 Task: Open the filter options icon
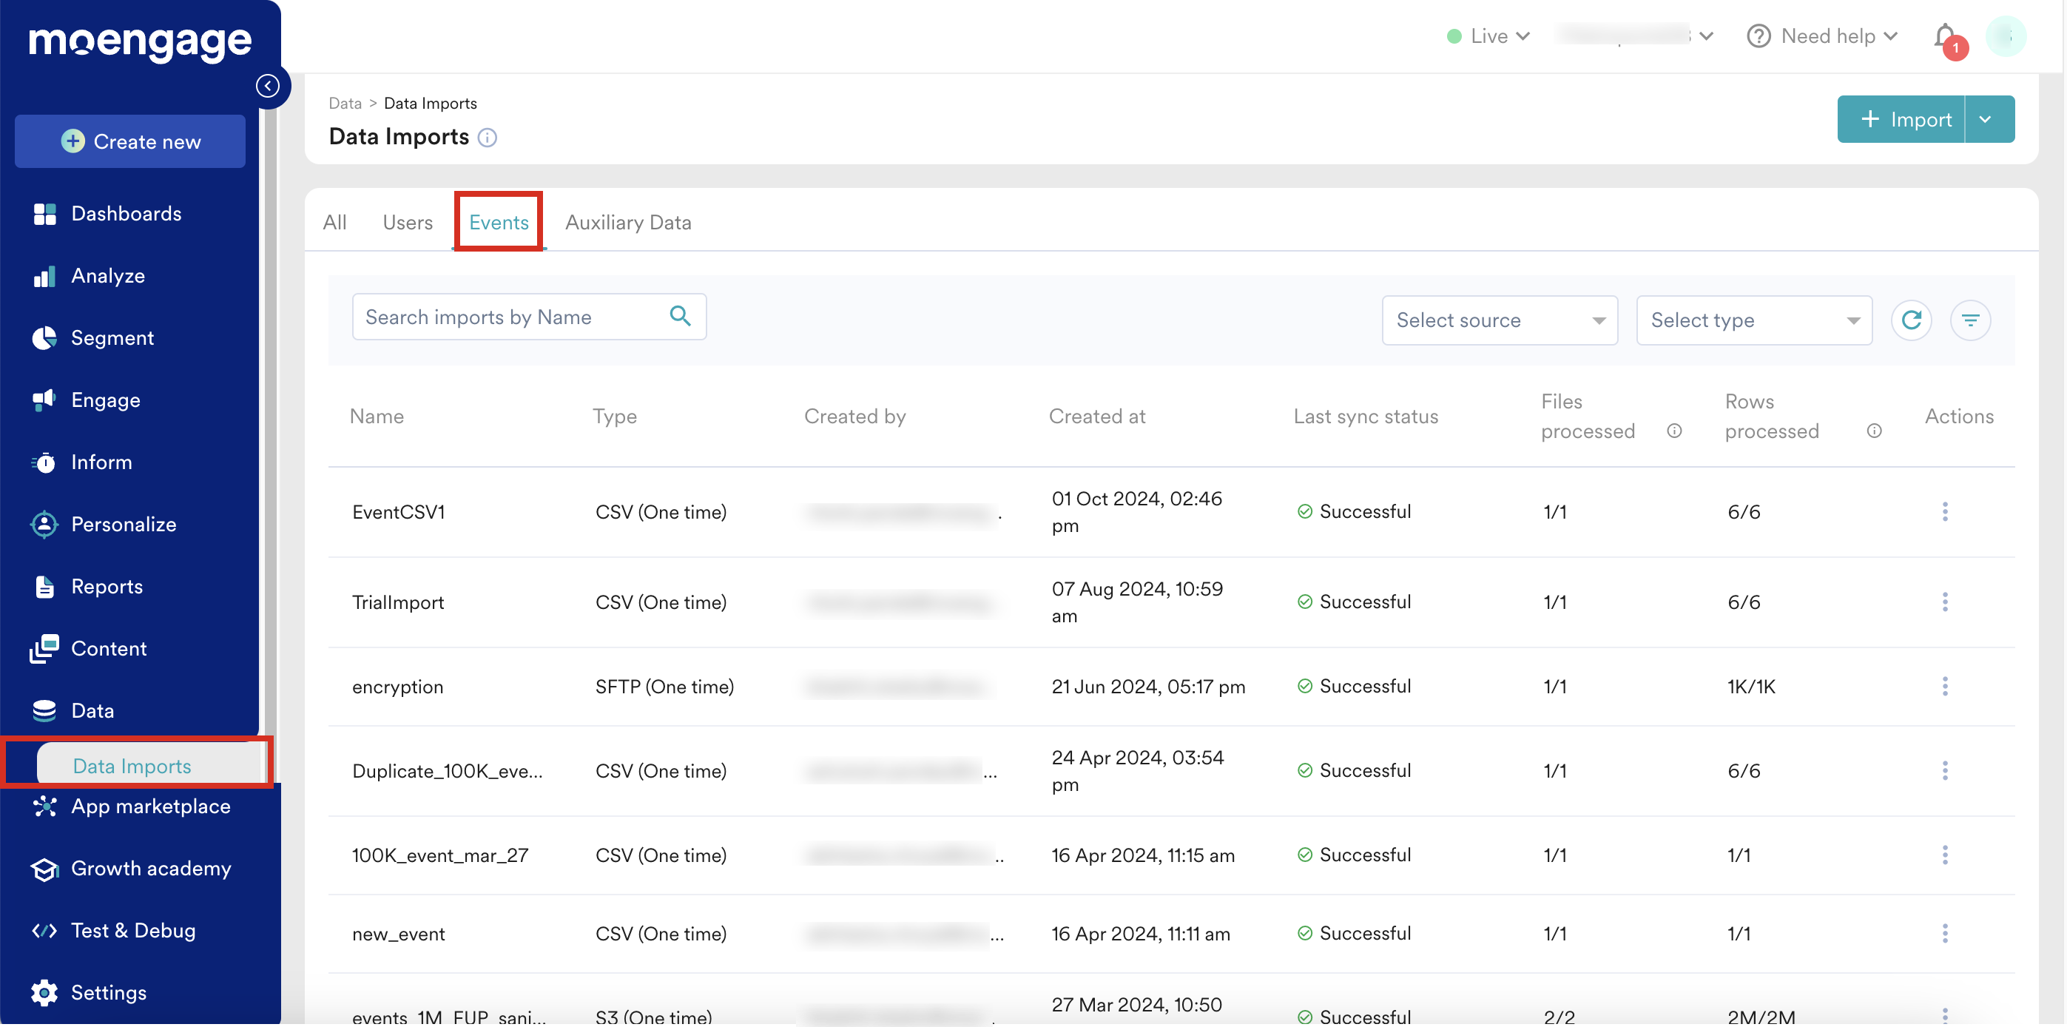point(1970,320)
